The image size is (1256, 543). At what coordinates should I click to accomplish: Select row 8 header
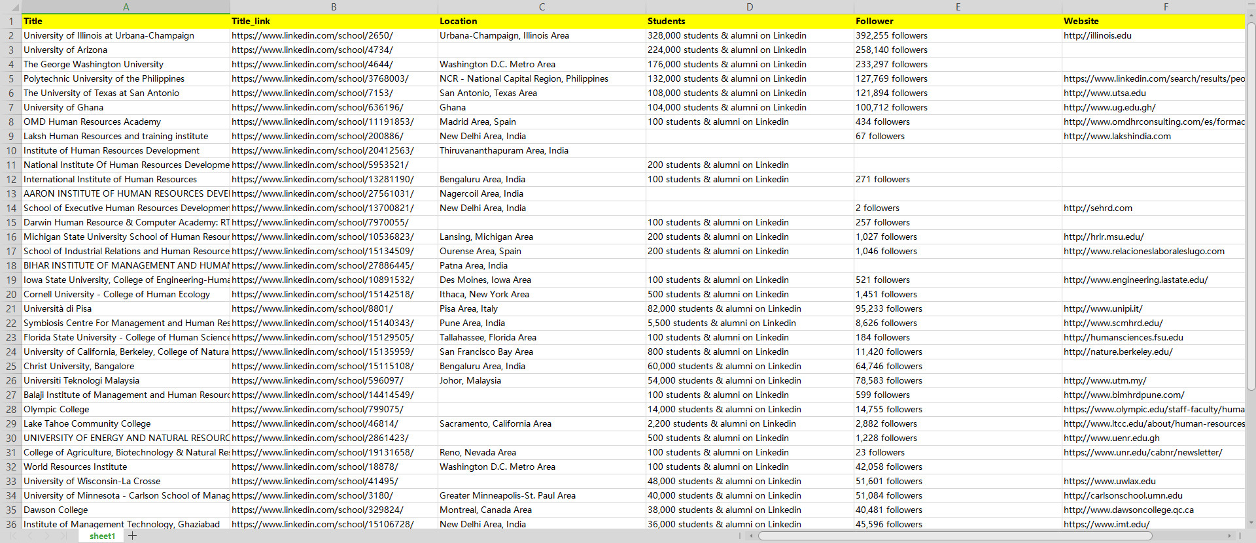(11, 122)
